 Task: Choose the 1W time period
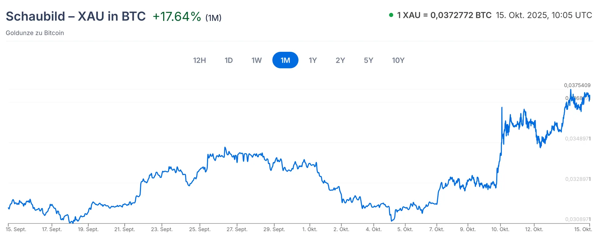(257, 60)
